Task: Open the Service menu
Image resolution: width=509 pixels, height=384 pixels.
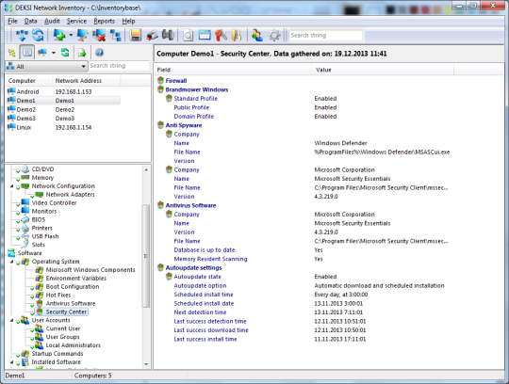Action: click(76, 21)
